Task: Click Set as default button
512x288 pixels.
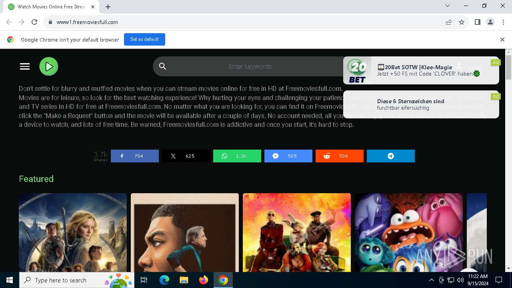Action: [x=144, y=39]
